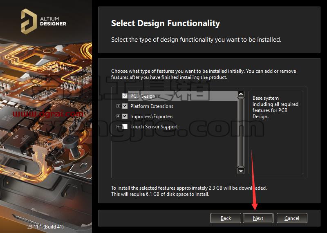This screenshot has height=233, width=327.
Task: Select the Platform Extensions label
Action: click(x=152, y=106)
